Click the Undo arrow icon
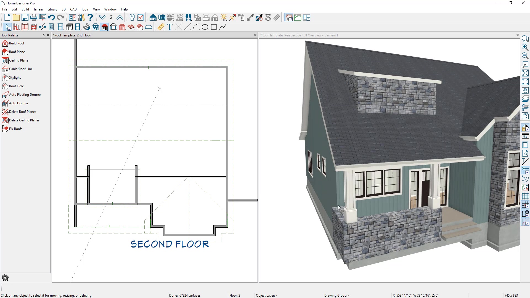The width and height of the screenshot is (530, 298). (51, 18)
